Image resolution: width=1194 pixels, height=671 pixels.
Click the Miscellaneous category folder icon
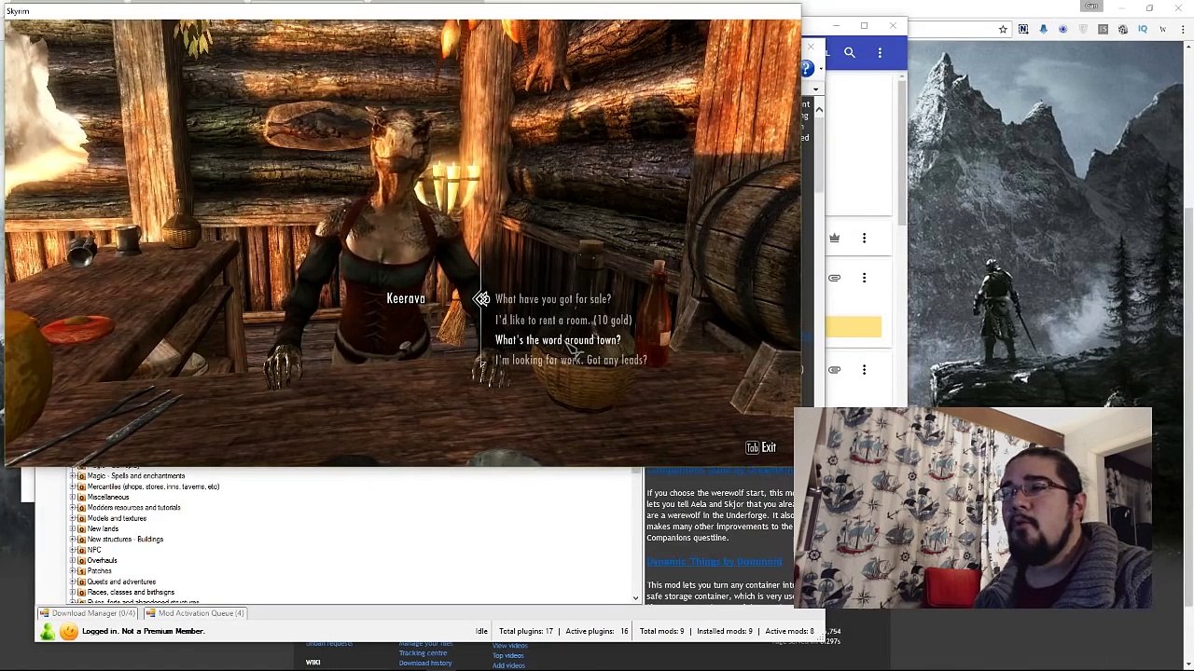point(81,497)
